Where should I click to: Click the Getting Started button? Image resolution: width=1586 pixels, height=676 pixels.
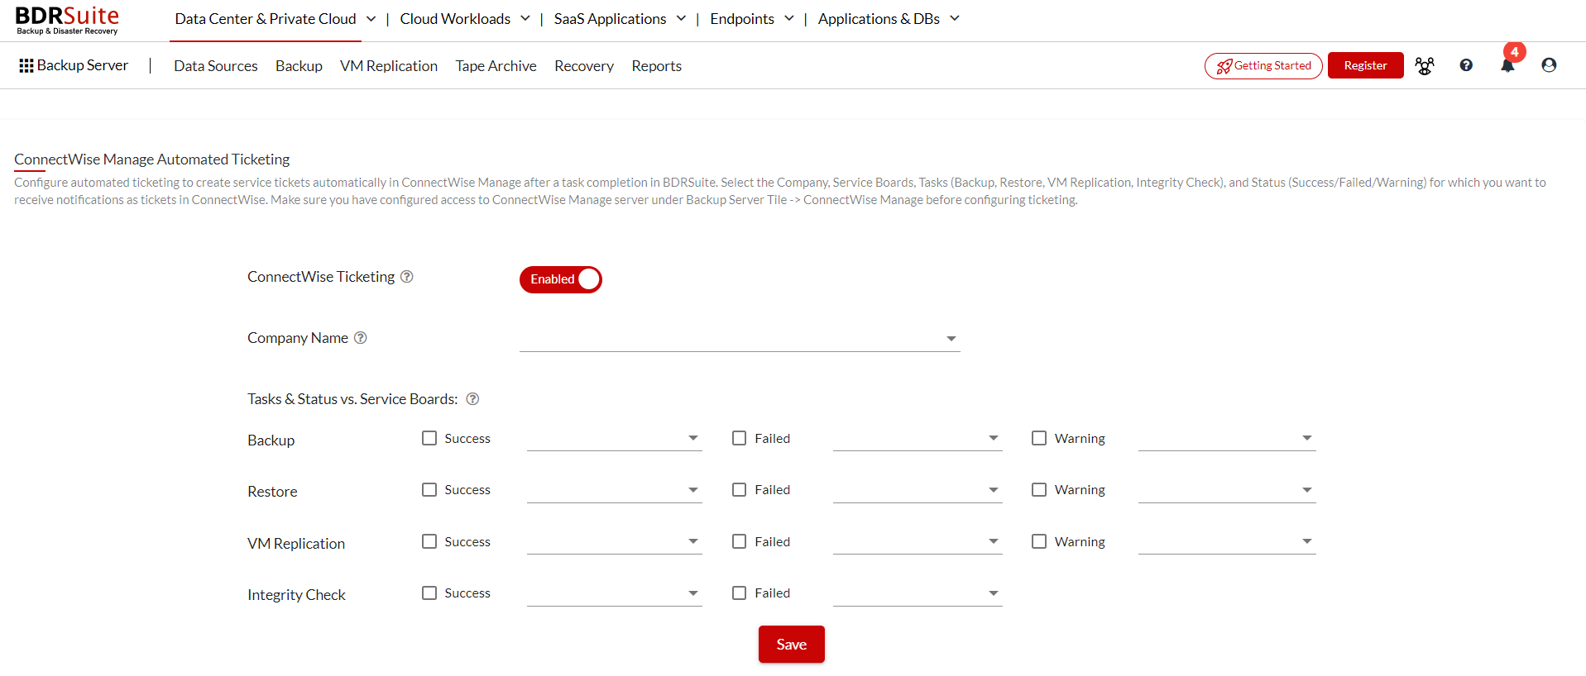point(1263,65)
